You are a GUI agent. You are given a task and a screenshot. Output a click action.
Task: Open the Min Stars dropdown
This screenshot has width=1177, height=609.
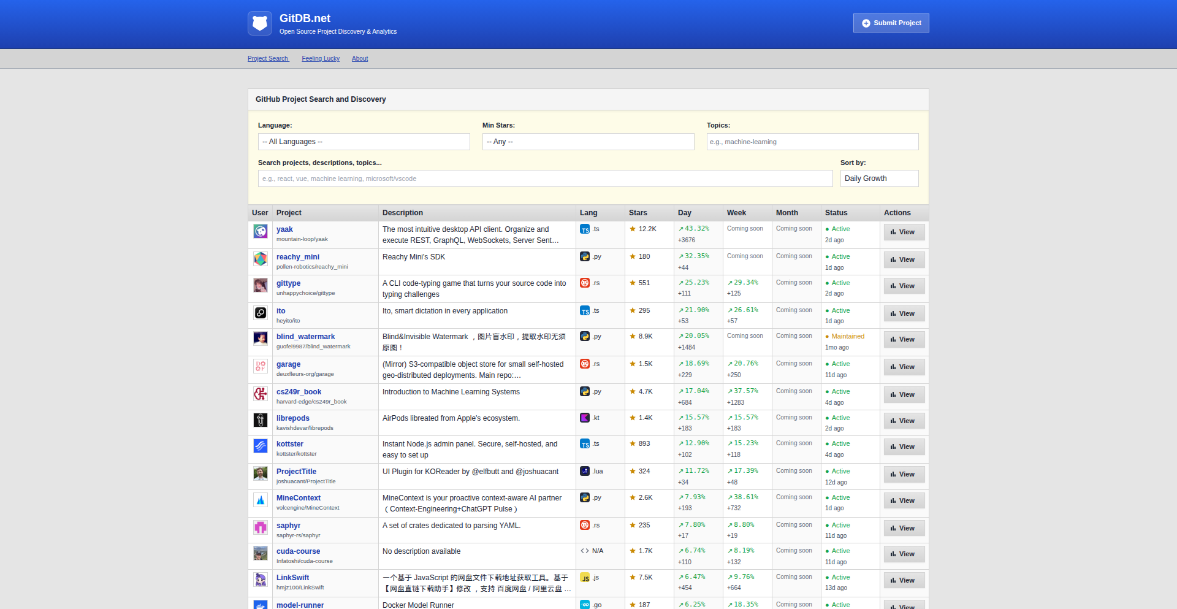point(588,142)
